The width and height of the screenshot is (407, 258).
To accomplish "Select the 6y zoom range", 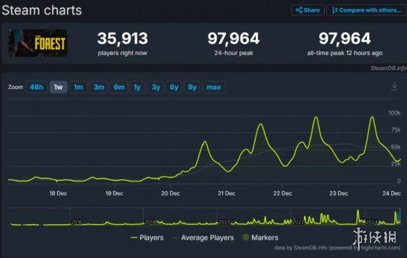I will click(174, 87).
